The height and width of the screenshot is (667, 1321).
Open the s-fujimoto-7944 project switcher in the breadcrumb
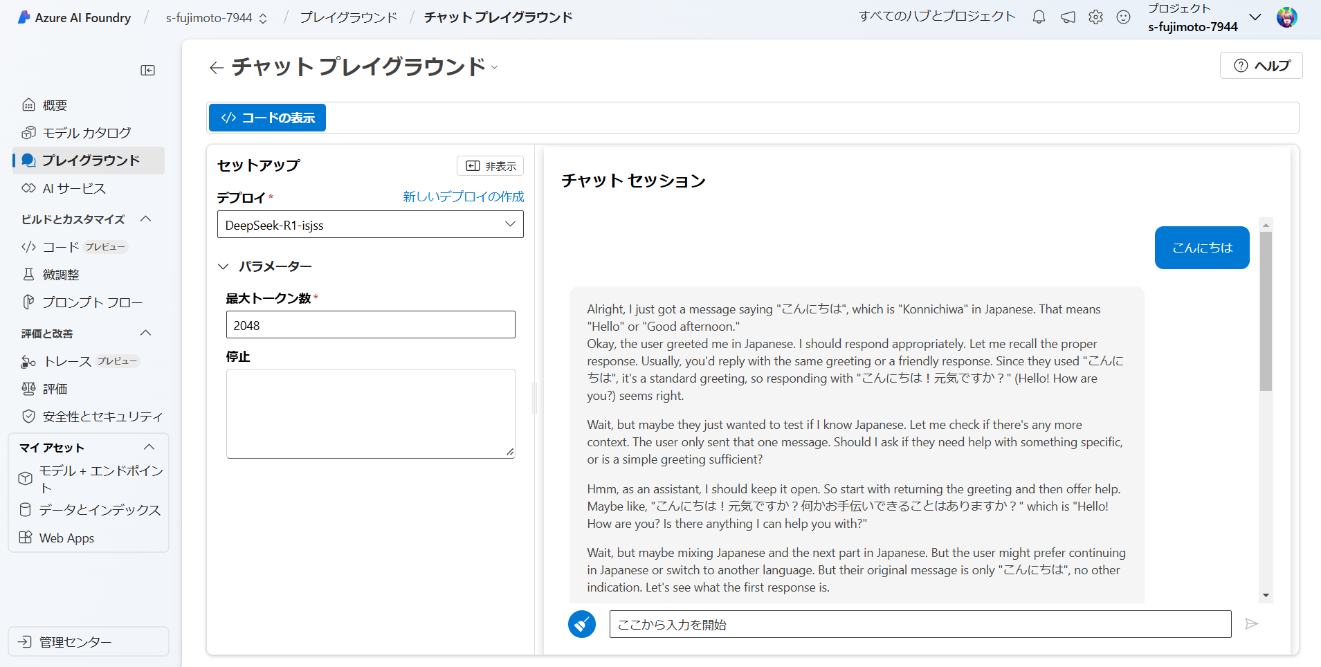(x=217, y=18)
